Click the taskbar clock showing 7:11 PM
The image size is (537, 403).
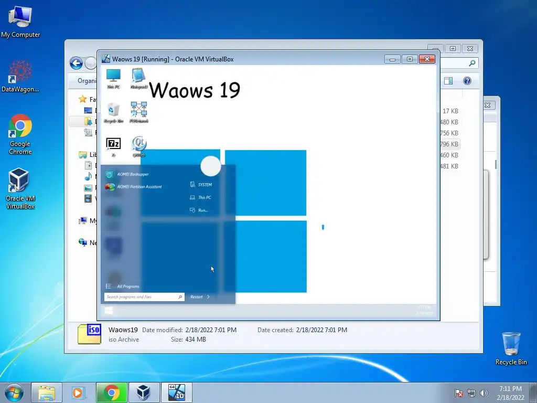510,393
